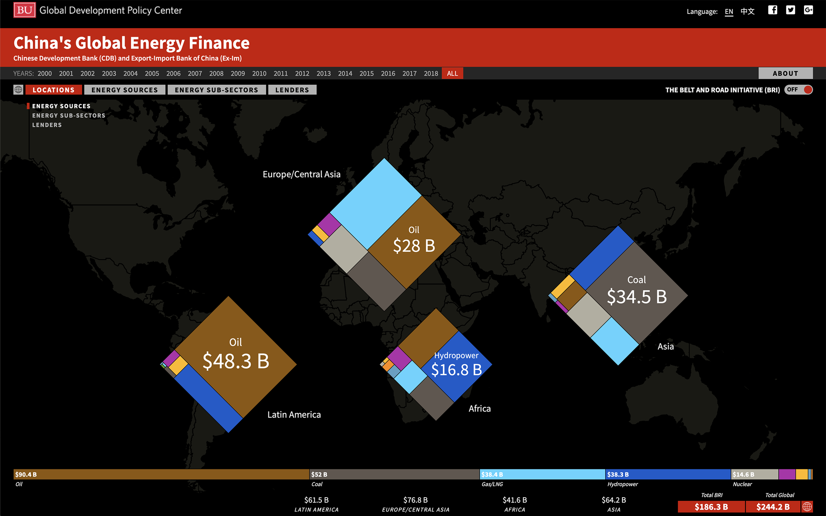Select ALL years filter

(x=453, y=74)
